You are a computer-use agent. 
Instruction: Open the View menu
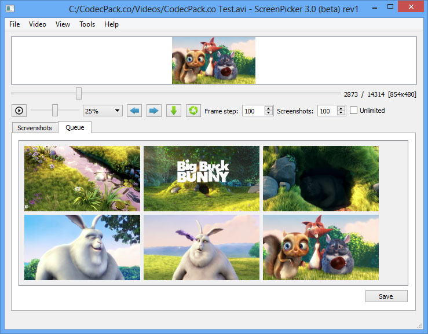point(63,24)
